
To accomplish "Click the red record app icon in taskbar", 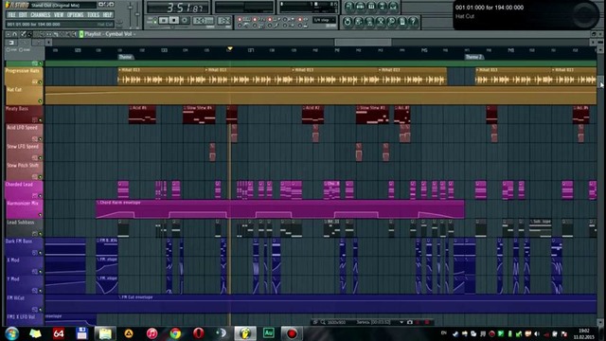I will 292,333.
